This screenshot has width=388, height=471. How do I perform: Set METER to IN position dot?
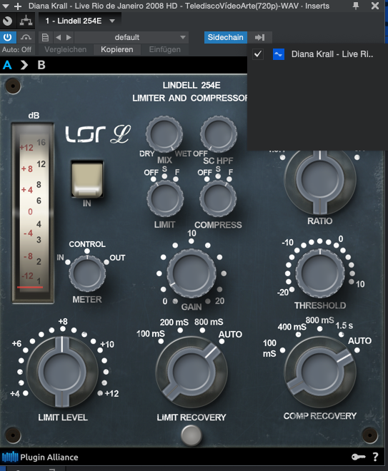point(68,262)
